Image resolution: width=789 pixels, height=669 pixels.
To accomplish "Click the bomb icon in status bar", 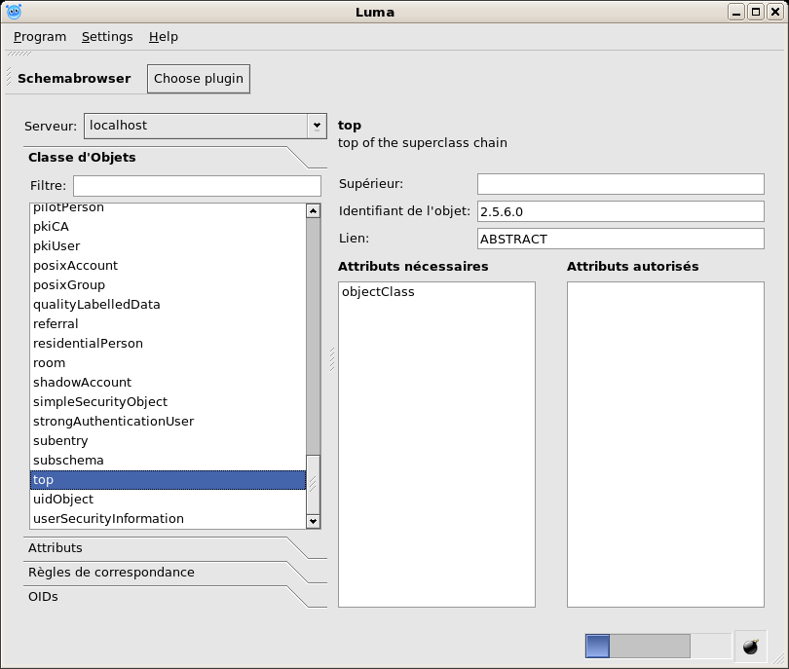I will coord(750,647).
